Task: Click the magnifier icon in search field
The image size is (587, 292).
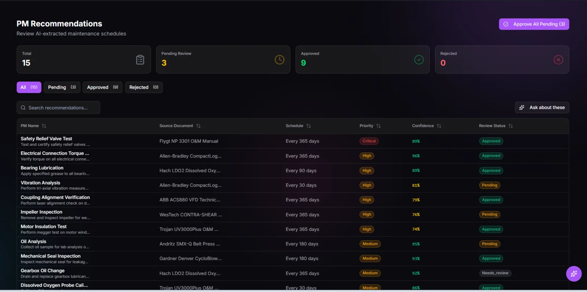Action: (23, 108)
